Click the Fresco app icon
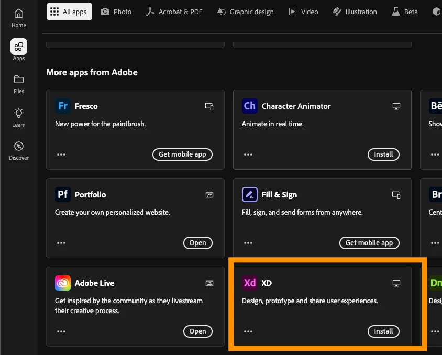This screenshot has width=442, height=355. 62,106
